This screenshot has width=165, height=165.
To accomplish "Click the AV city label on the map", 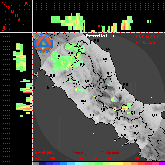I will pos(136,133).
